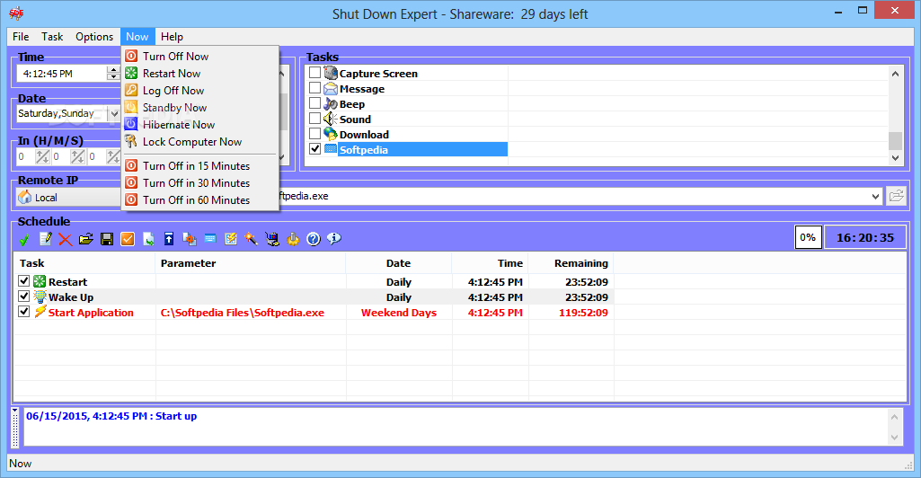The image size is (921, 478).
Task: Click the magic wand toolbar icon
Action: click(252, 238)
